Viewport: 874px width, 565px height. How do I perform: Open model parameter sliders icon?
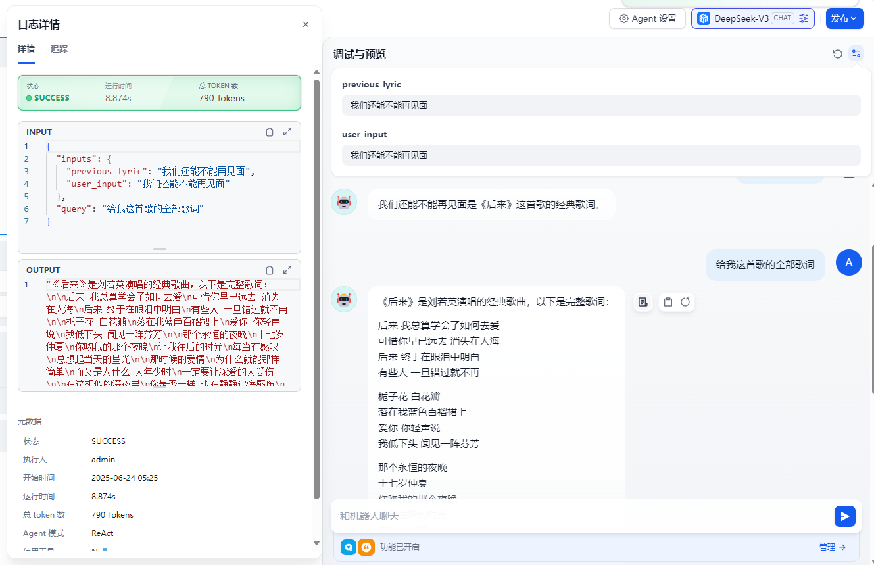click(x=804, y=18)
